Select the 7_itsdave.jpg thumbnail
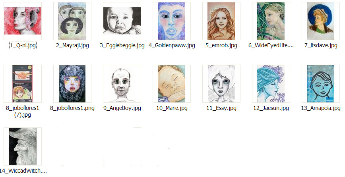The height and width of the screenshot is (177, 345). tap(321, 21)
